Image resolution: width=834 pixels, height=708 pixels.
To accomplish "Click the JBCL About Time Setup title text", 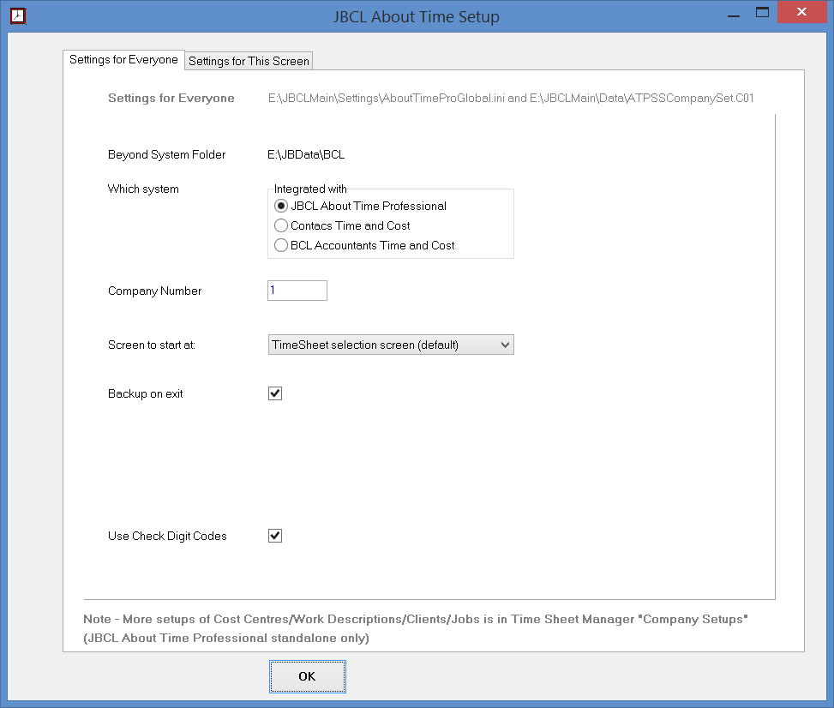I will 417,17.
